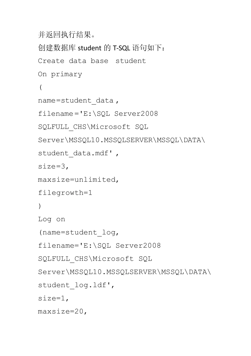Image resolution: width=251 pixels, height=356 pixels.
Task: Click the 'size=1,' line
Action: [x=53, y=299]
